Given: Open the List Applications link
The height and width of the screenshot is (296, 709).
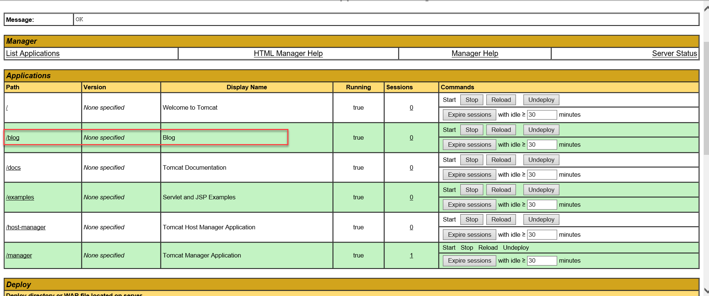Looking at the screenshot, I should point(33,53).
